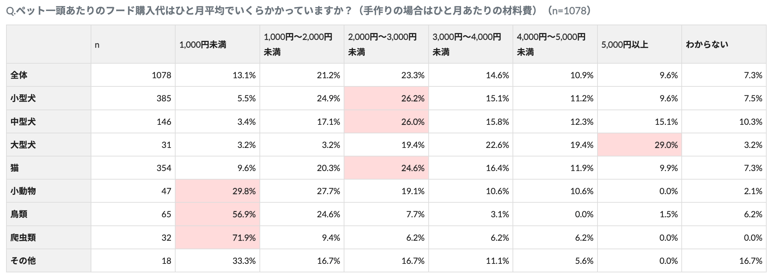This screenshot has height=277, width=772.
Task: Click the n column header
Action: (x=97, y=45)
